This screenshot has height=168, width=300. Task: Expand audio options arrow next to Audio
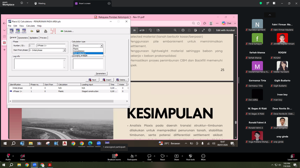(13, 156)
